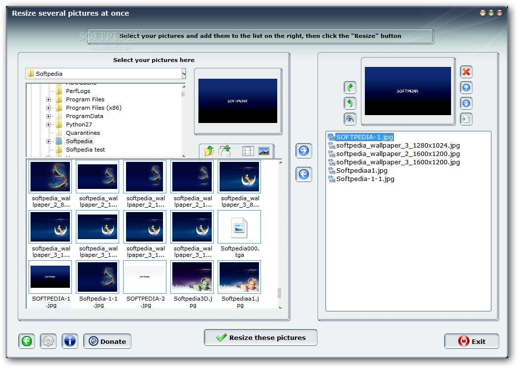The height and width of the screenshot is (368, 518).
Task: Select the softpedia_wallpaper_2_8... thumbnail
Action: coord(50,177)
